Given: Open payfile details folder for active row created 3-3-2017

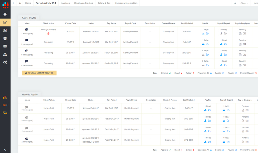Looking at the screenshot, I should point(207,34).
